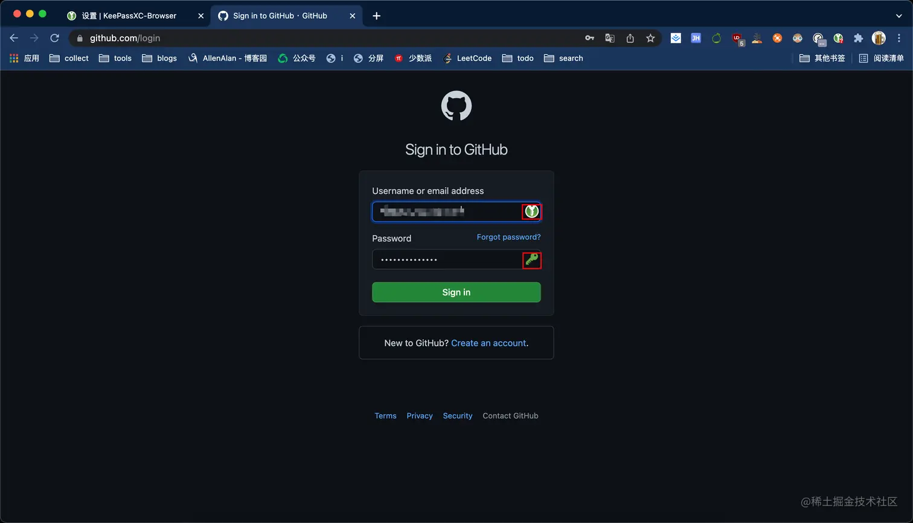Open the 阅读清单 reading list
Image resolution: width=913 pixels, height=523 pixels.
pyautogui.click(x=881, y=59)
